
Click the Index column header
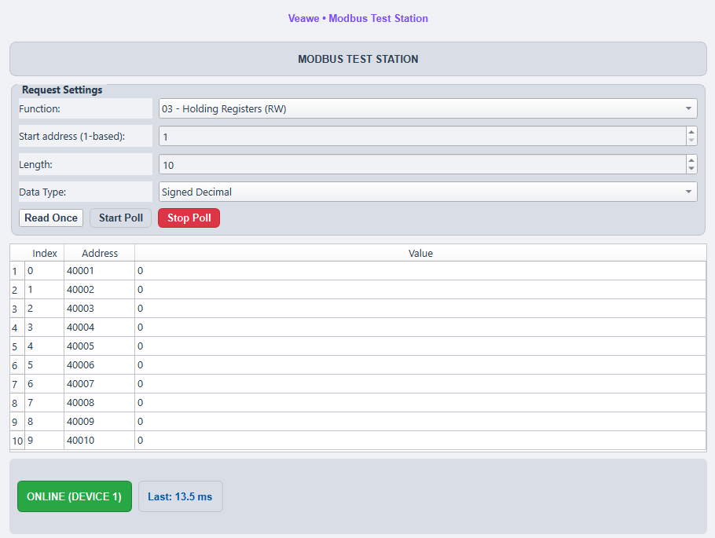coord(45,253)
